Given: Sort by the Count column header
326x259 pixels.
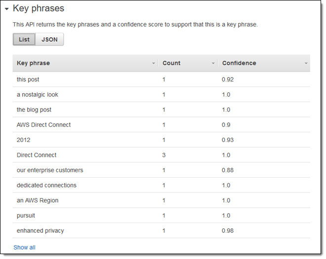Looking at the screenshot, I should 171,63.
